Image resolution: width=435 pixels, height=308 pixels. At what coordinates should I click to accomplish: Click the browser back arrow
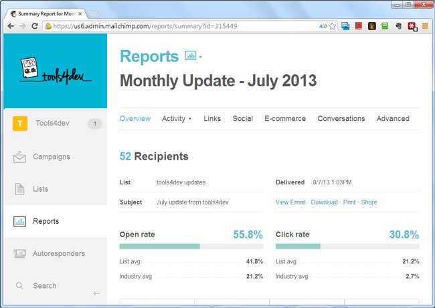click(11, 26)
